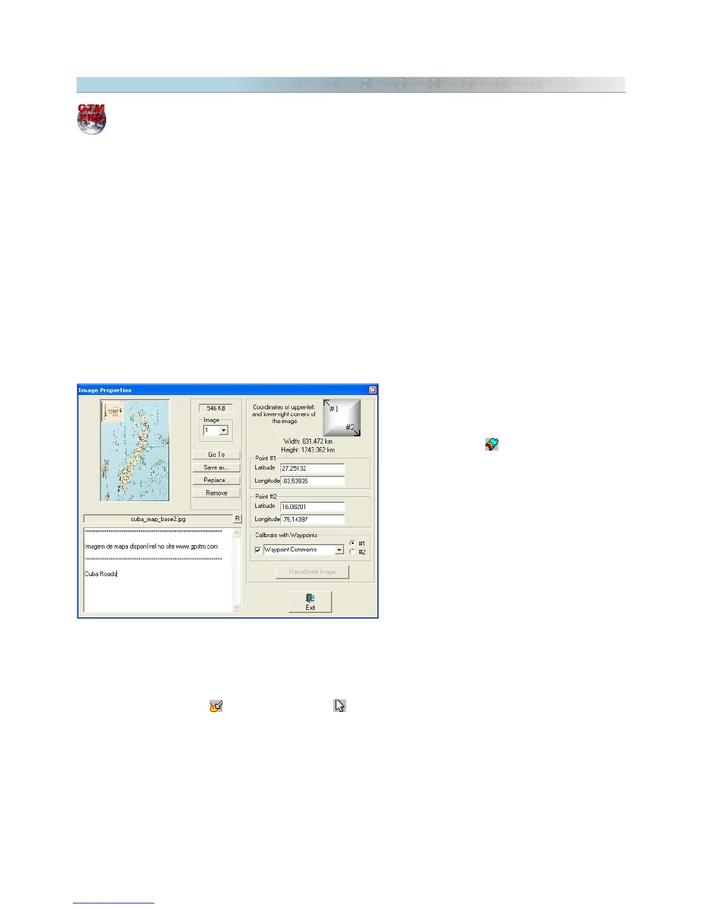Screen dimensions: 702x908
Task: Select the #1 radio button
Action: tap(352, 543)
